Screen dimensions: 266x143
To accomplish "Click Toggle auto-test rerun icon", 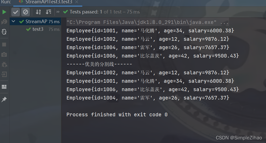I will (x=4, y=32).
